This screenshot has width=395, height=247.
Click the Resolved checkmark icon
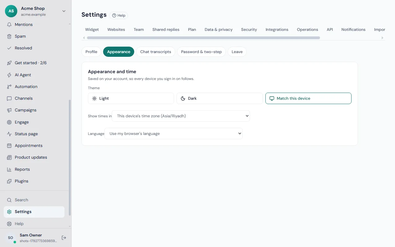click(9, 48)
